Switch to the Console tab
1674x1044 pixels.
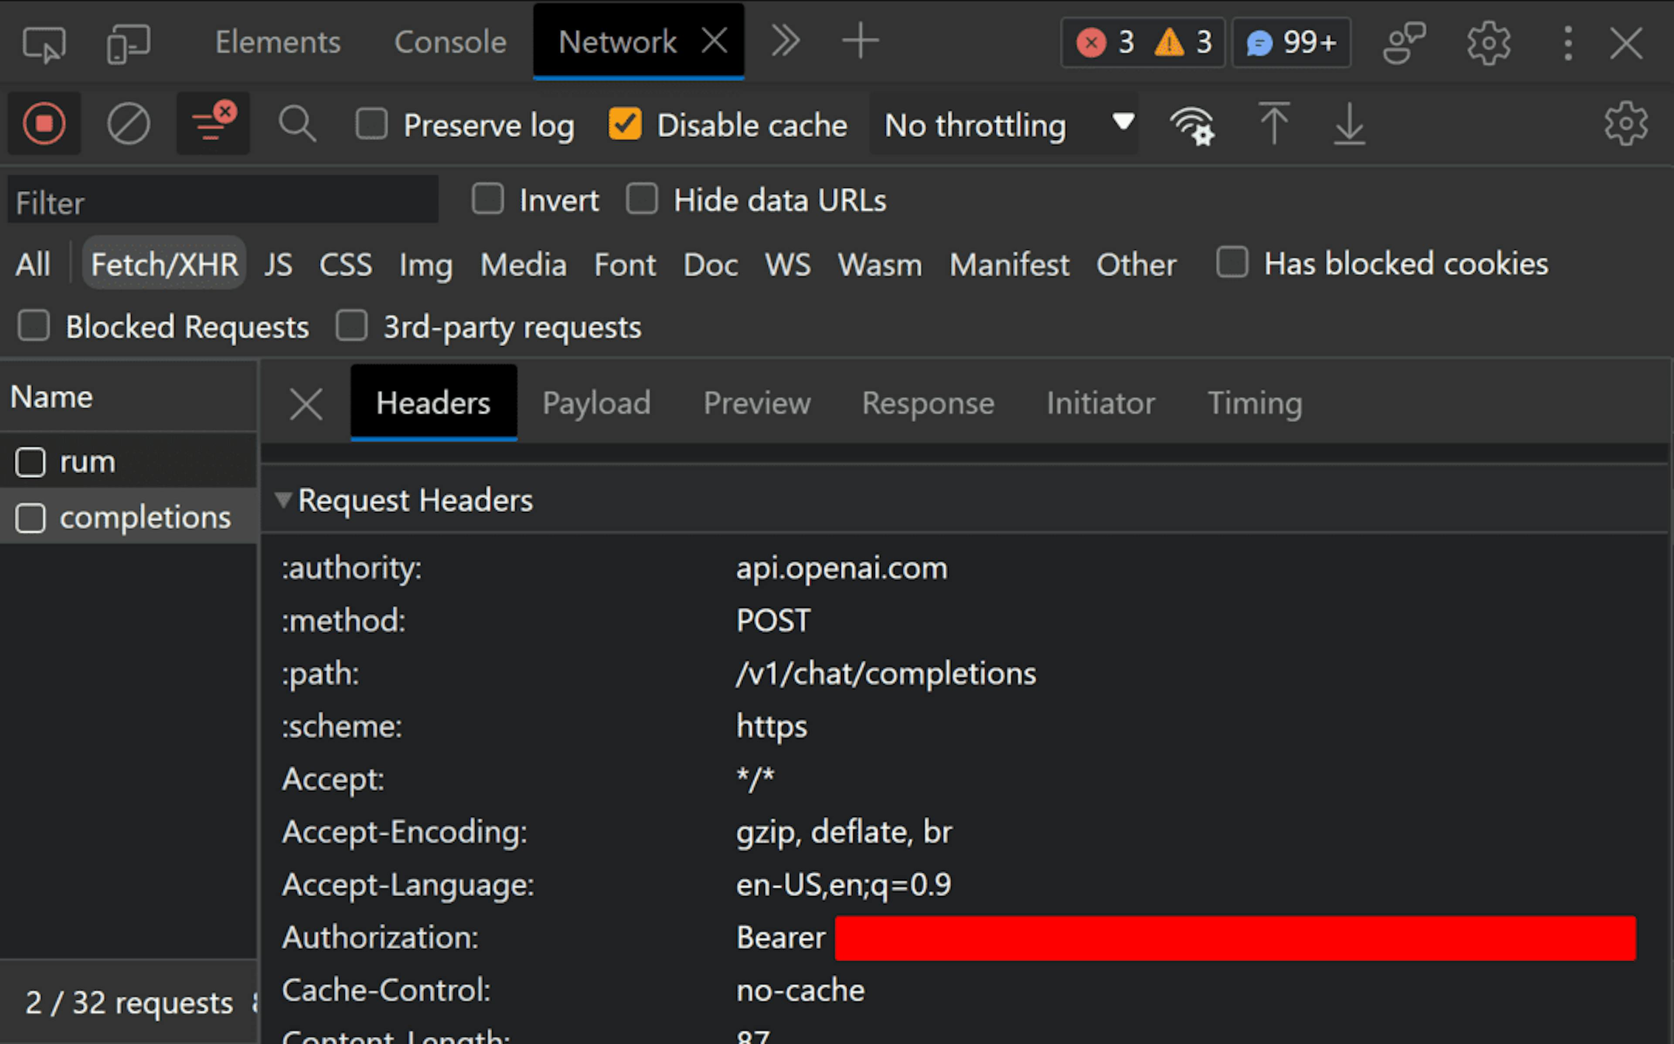pos(450,42)
